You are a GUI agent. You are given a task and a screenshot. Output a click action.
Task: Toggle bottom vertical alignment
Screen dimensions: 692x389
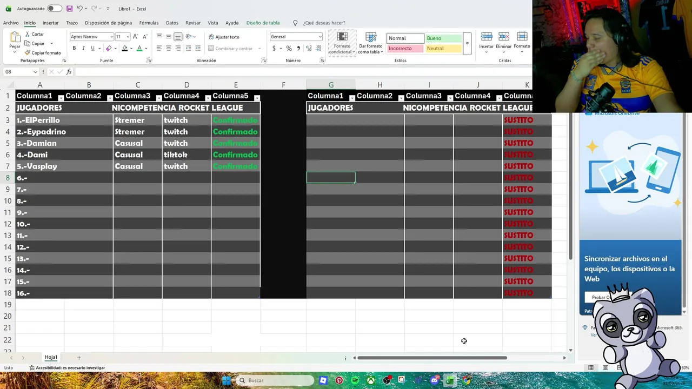(x=178, y=37)
